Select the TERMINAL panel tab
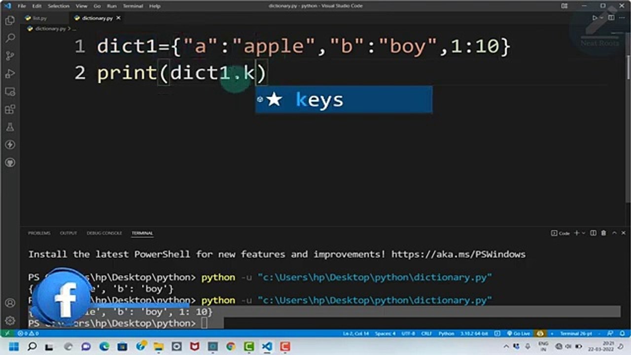The height and width of the screenshot is (355, 631). click(142, 233)
